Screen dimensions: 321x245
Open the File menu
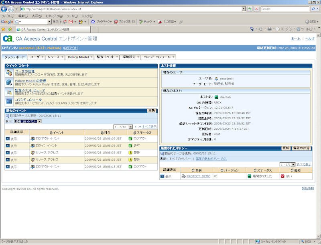click(8, 16)
